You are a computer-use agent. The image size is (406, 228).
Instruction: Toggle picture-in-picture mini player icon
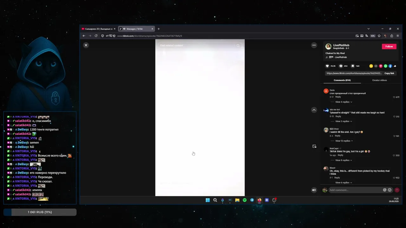314,146
